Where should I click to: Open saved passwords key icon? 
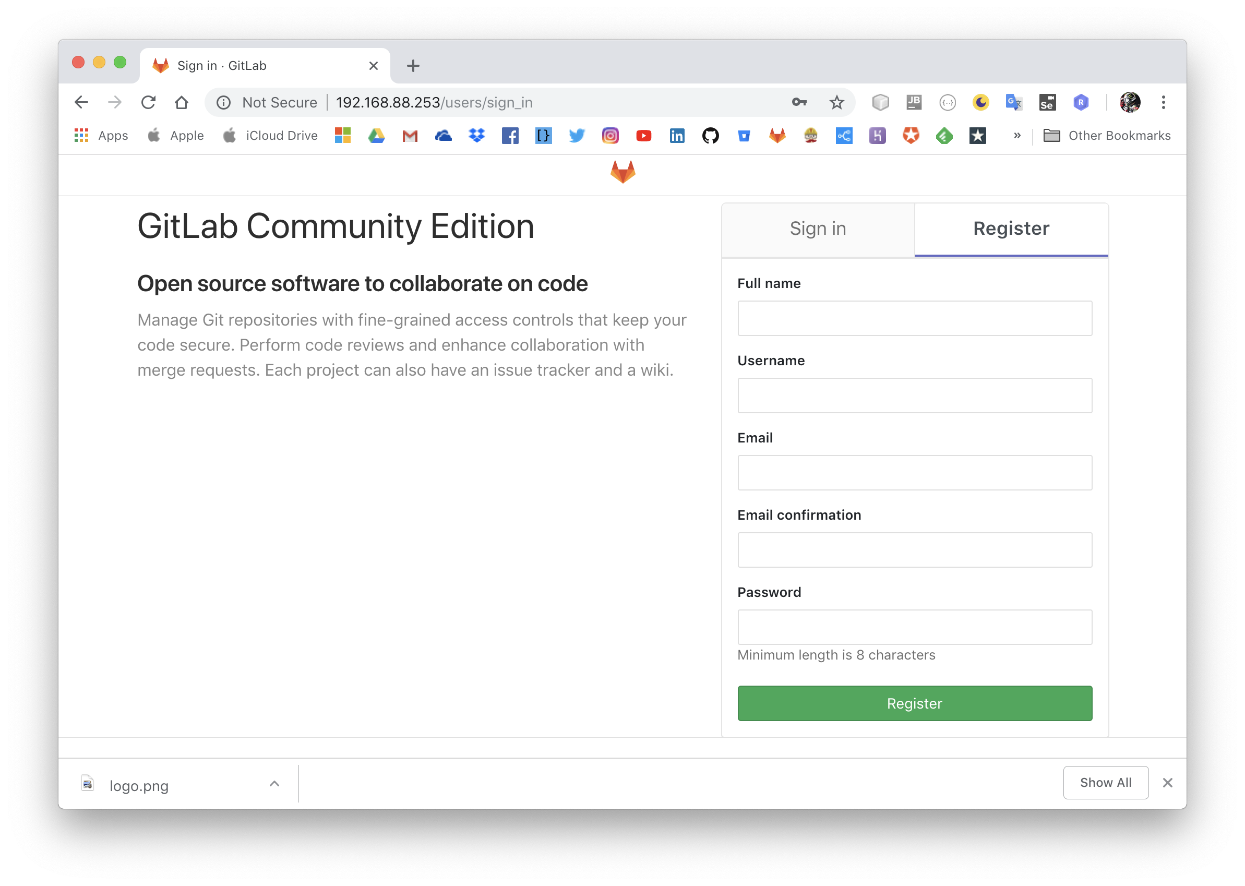799,102
